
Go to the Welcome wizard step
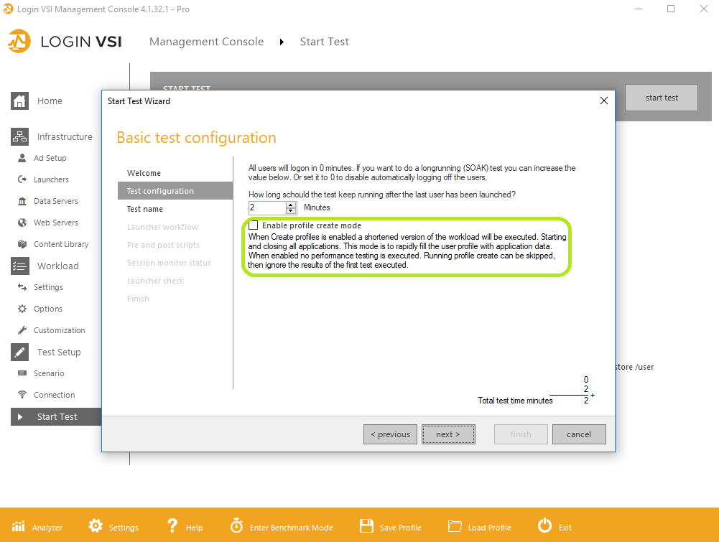click(144, 173)
